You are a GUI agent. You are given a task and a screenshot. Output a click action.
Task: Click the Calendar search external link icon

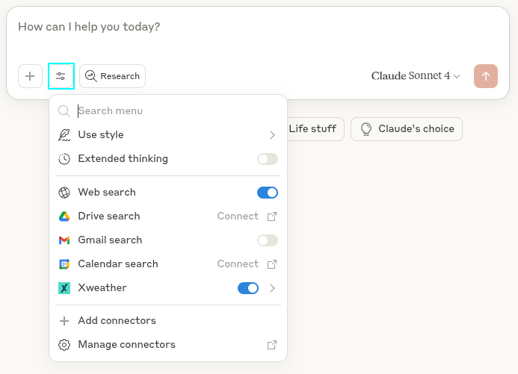point(272,264)
